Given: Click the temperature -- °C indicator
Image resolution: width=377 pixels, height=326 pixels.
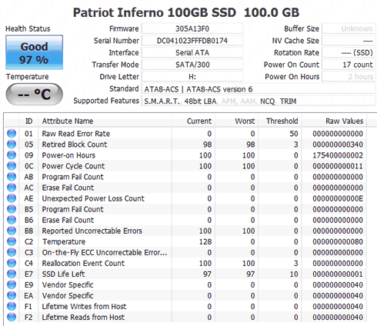Looking at the screenshot, I should (34, 94).
